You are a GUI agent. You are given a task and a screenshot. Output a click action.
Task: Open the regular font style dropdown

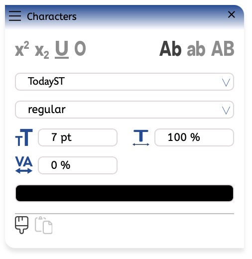125,110
